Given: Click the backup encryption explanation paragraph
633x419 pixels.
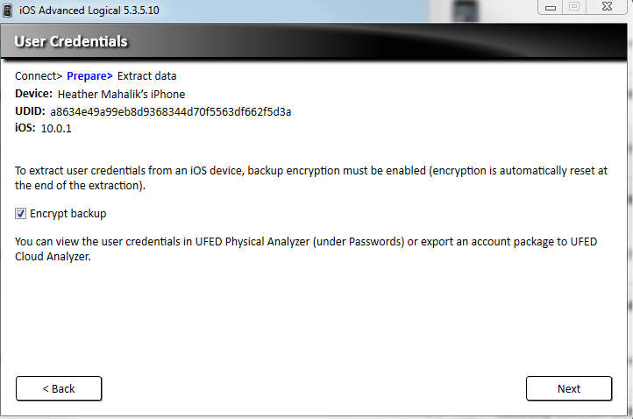Looking at the screenshot, I should coord(311,178).
